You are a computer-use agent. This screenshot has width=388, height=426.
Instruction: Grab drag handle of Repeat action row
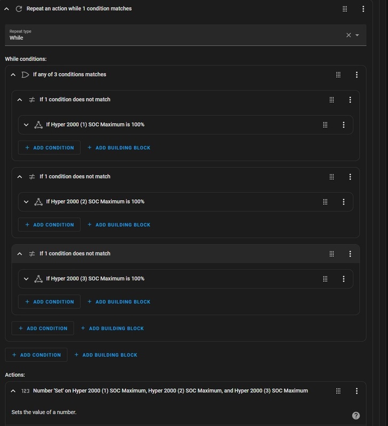click(345, 9)
